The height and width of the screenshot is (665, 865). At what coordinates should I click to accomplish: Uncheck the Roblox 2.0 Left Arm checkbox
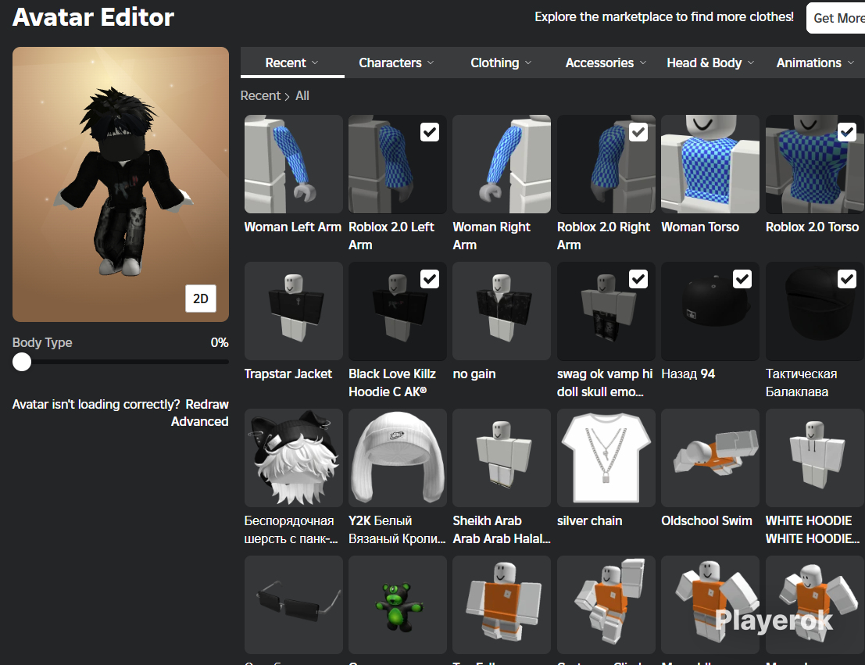430,132
